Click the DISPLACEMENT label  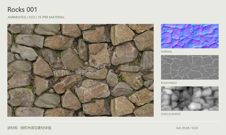[171, 114]
